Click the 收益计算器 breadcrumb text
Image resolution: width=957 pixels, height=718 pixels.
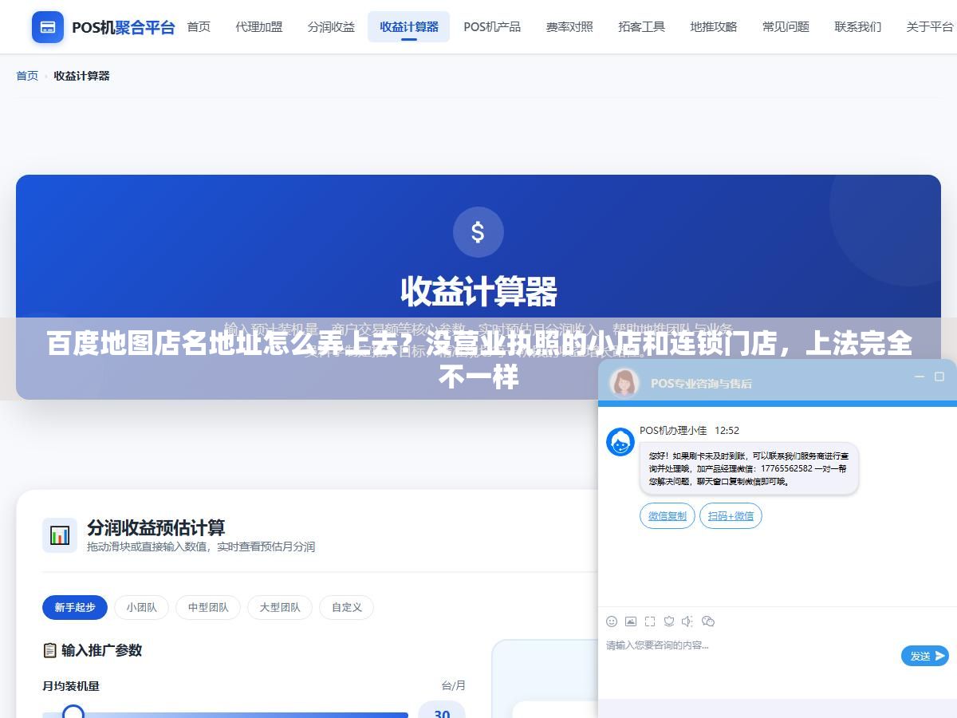pyautogui.click(x=81, y=76)
